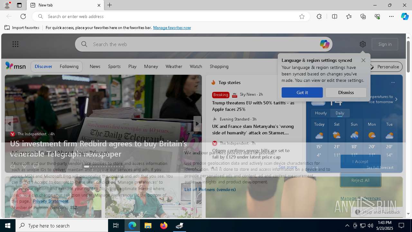Open the Copilot sidebar icon

pyautogui.click(x=405, y=16)
